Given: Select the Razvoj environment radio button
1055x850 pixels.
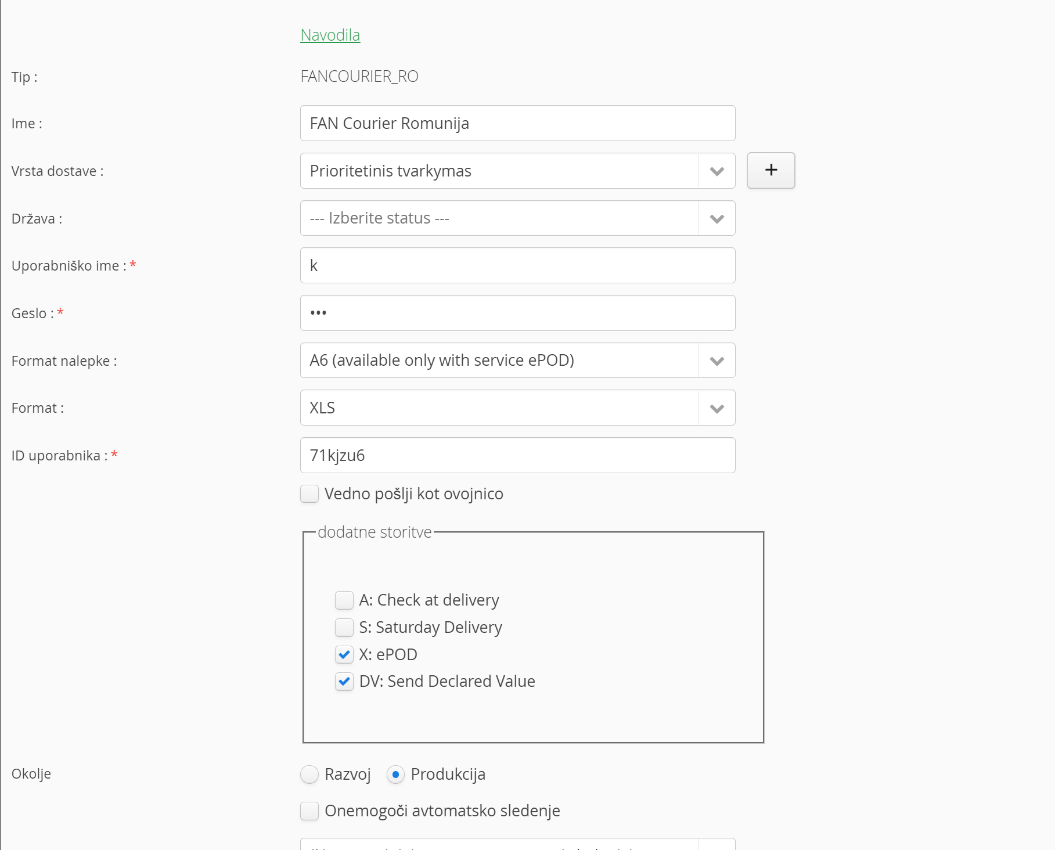Looking at the screenshot, I should (309, 774).
